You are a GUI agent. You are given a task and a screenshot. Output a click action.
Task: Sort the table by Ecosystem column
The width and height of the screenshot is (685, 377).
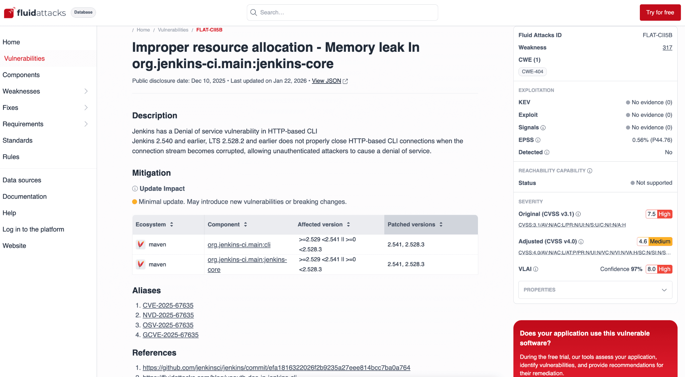pos(172,224)
